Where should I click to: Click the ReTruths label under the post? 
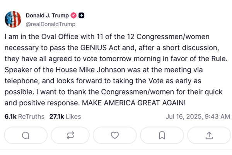click(31, 117)
